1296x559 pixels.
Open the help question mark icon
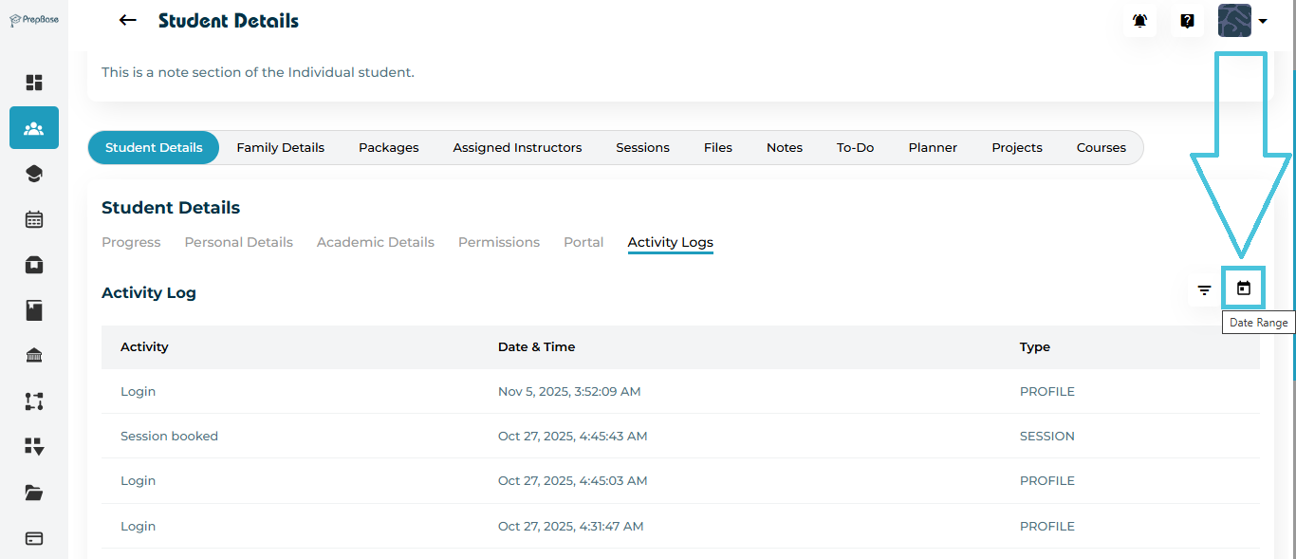tap(1187, 21)
